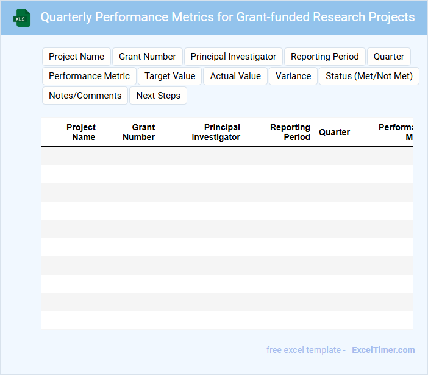Select the Grant Number tag
428x375 pixels.
pos(148,57)
